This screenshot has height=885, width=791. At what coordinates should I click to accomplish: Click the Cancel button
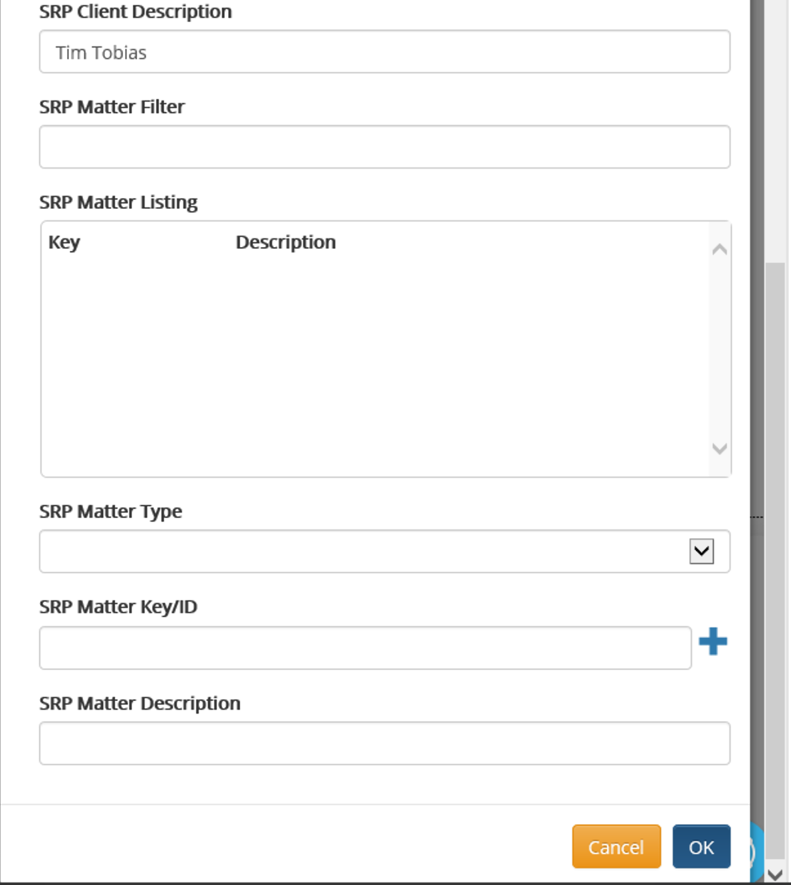pyautogui.click(x=616, y=847)
